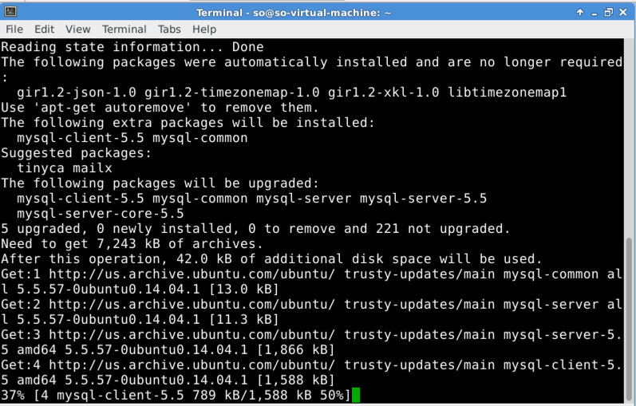Minimize the terminal window
Screen dimensions: 636x406
pyautogui.click(x=595, y=13)
